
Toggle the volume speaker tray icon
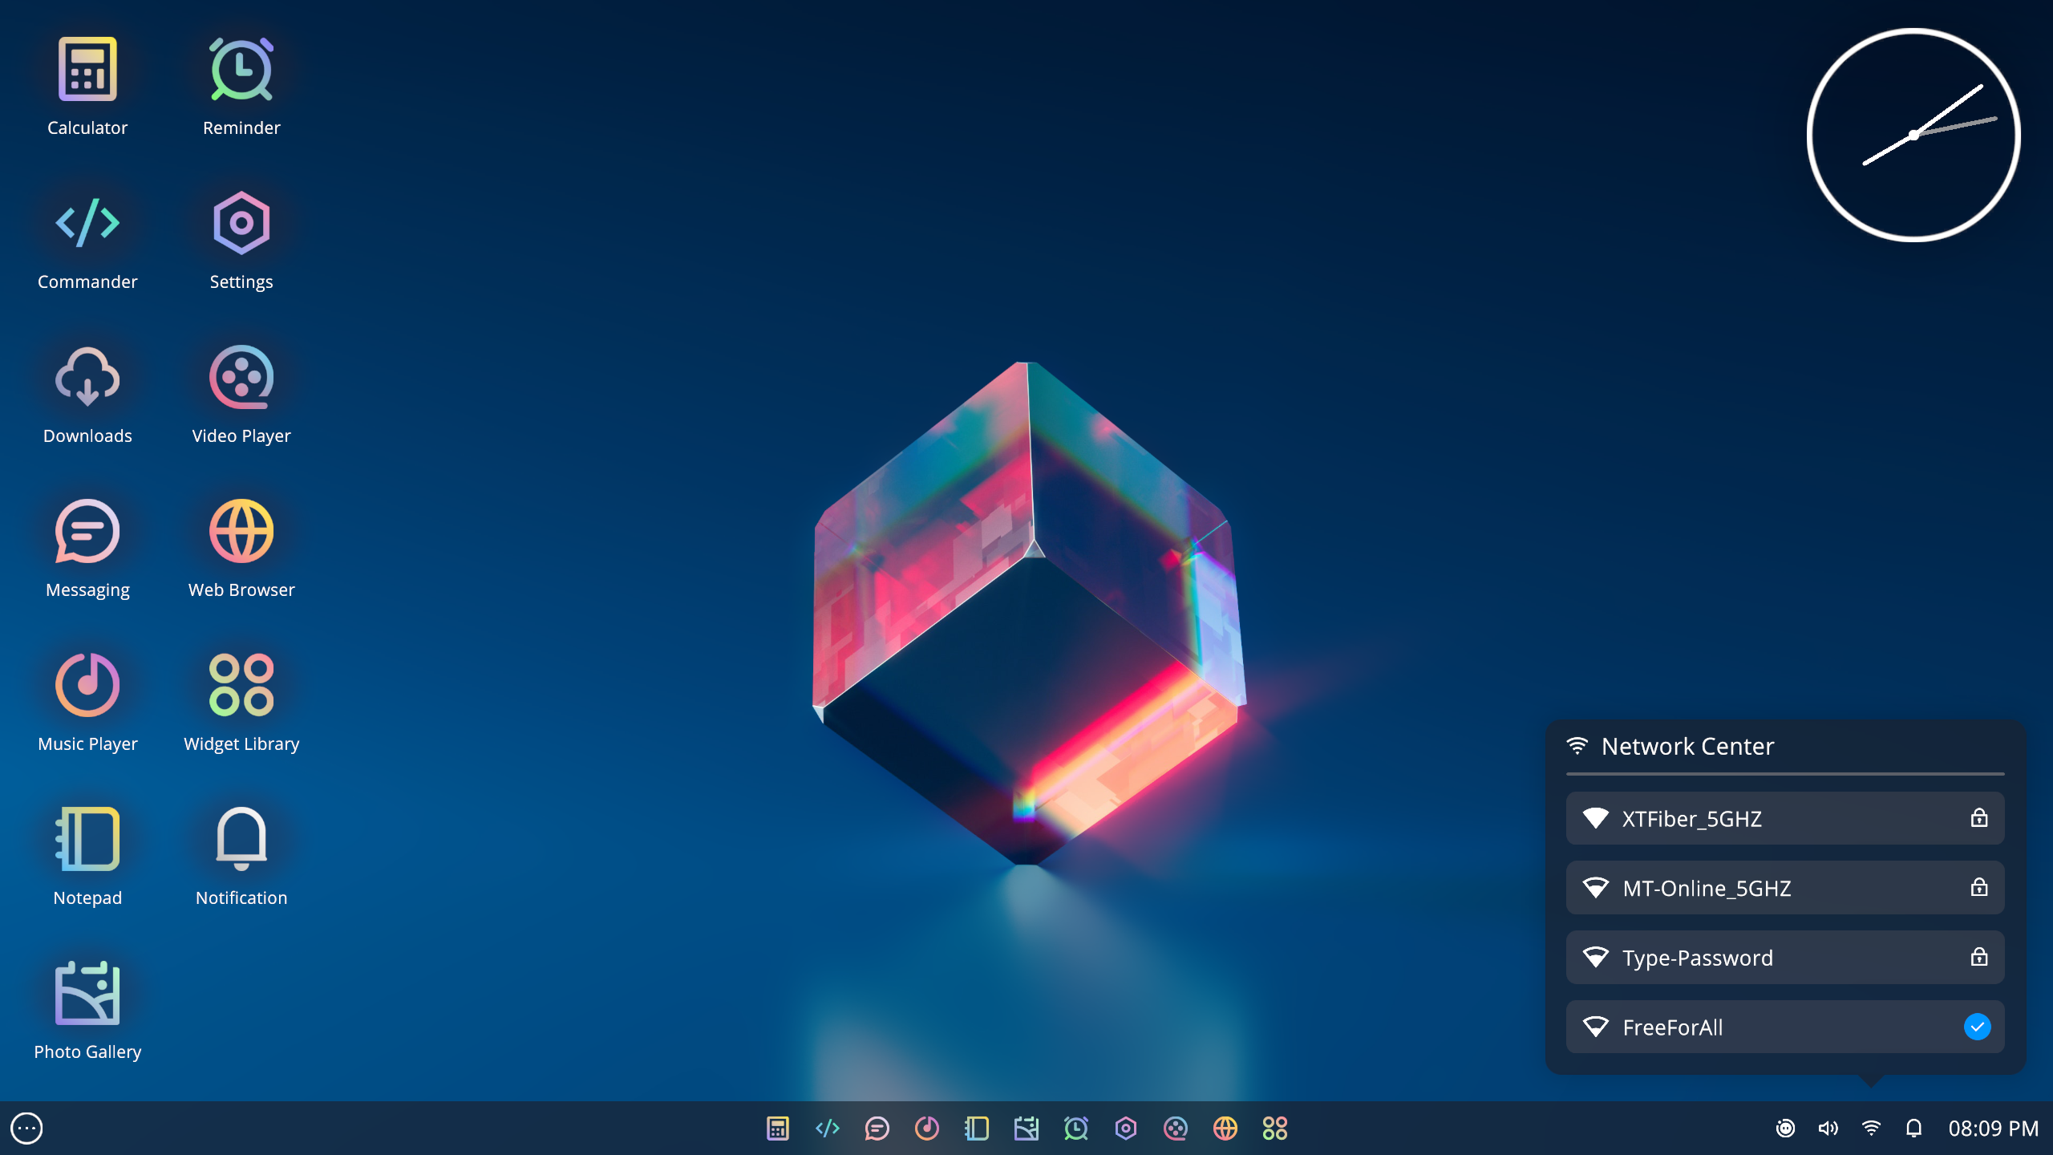(x=1828, y=1129)
